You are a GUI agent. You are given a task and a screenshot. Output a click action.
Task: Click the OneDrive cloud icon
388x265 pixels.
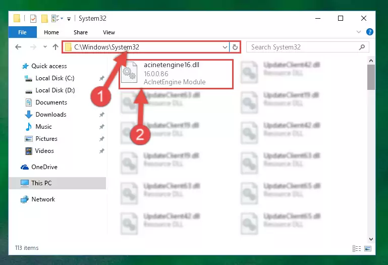click(25, 168)
